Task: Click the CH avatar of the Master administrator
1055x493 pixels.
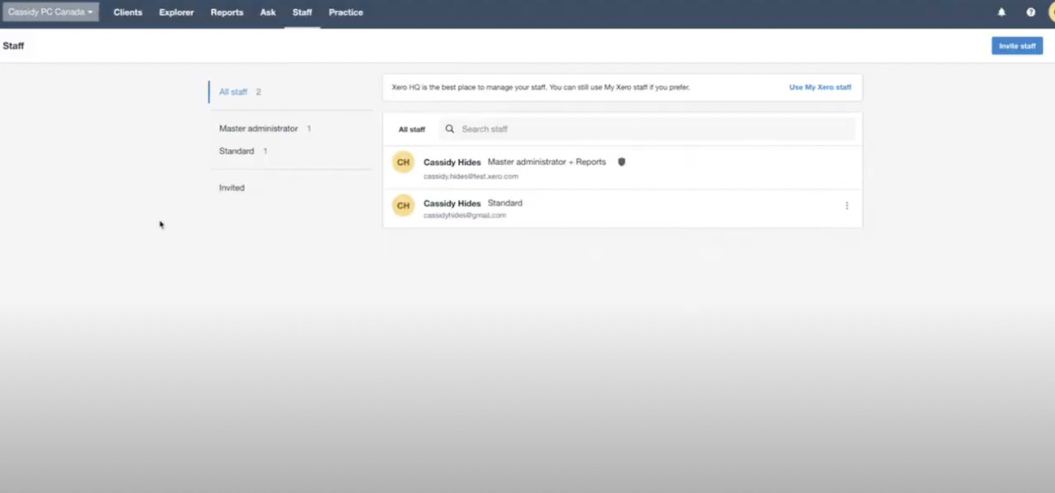Action: point(403,162)
